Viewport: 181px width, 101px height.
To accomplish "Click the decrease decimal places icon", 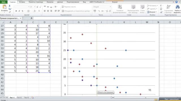I will [x=110, y=11].
